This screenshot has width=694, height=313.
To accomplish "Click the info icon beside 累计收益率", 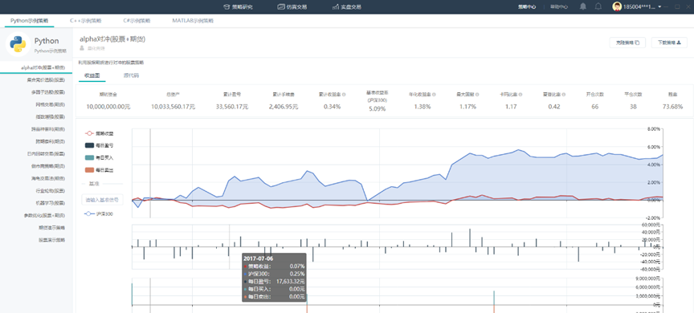I will pos(344,94).
